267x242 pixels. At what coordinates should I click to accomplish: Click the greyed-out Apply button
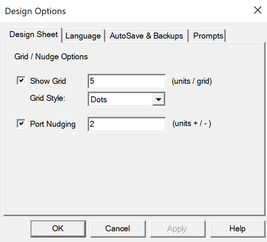coord(178,229)
